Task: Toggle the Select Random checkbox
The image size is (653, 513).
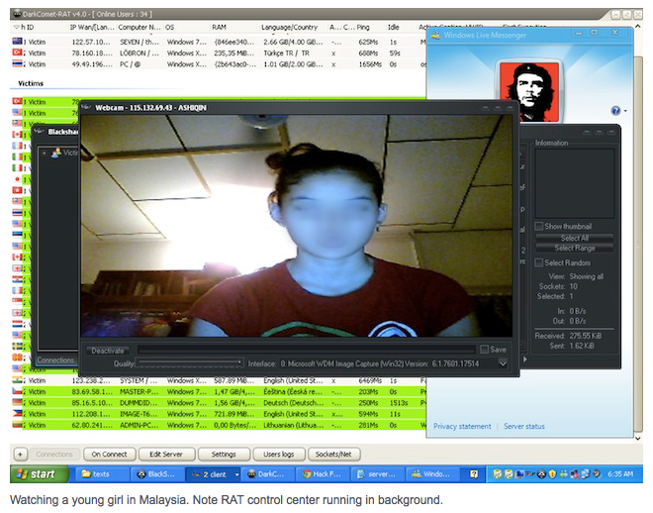Action: (x=539, y=262)
